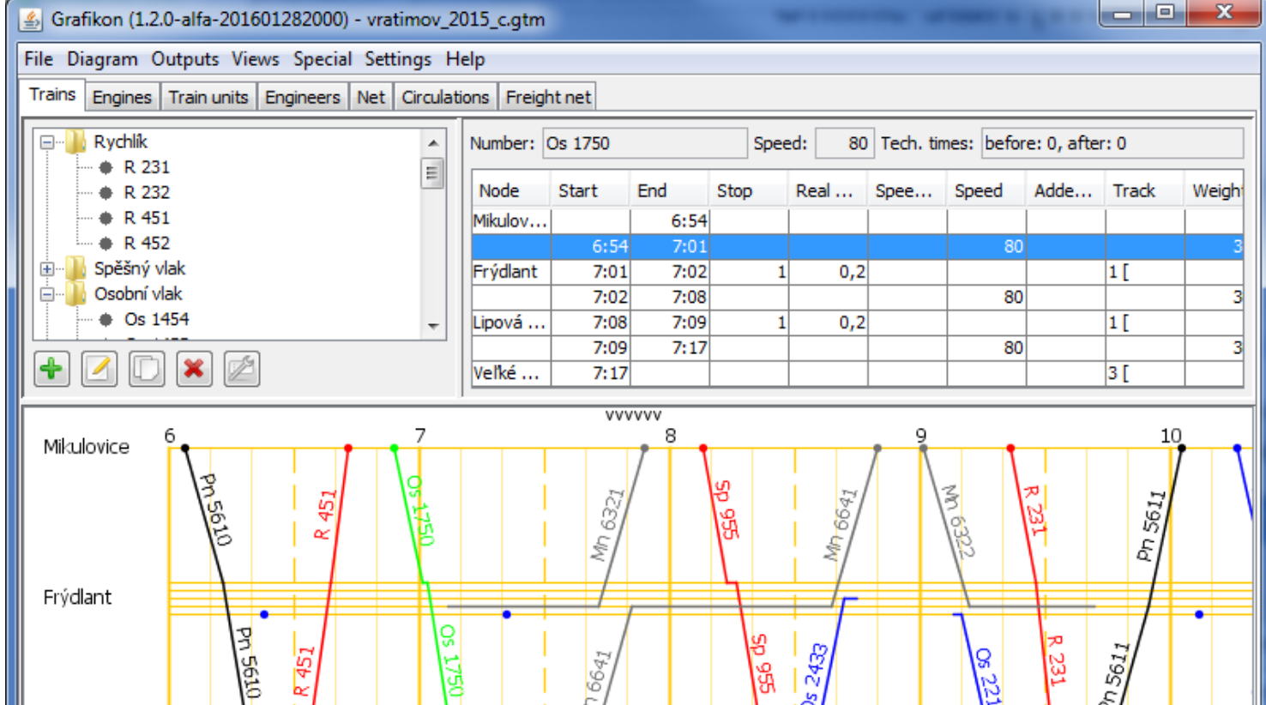1266x705 pixels.
Task: Edit the selected train via the pencil icon
Action: [97, 370]
